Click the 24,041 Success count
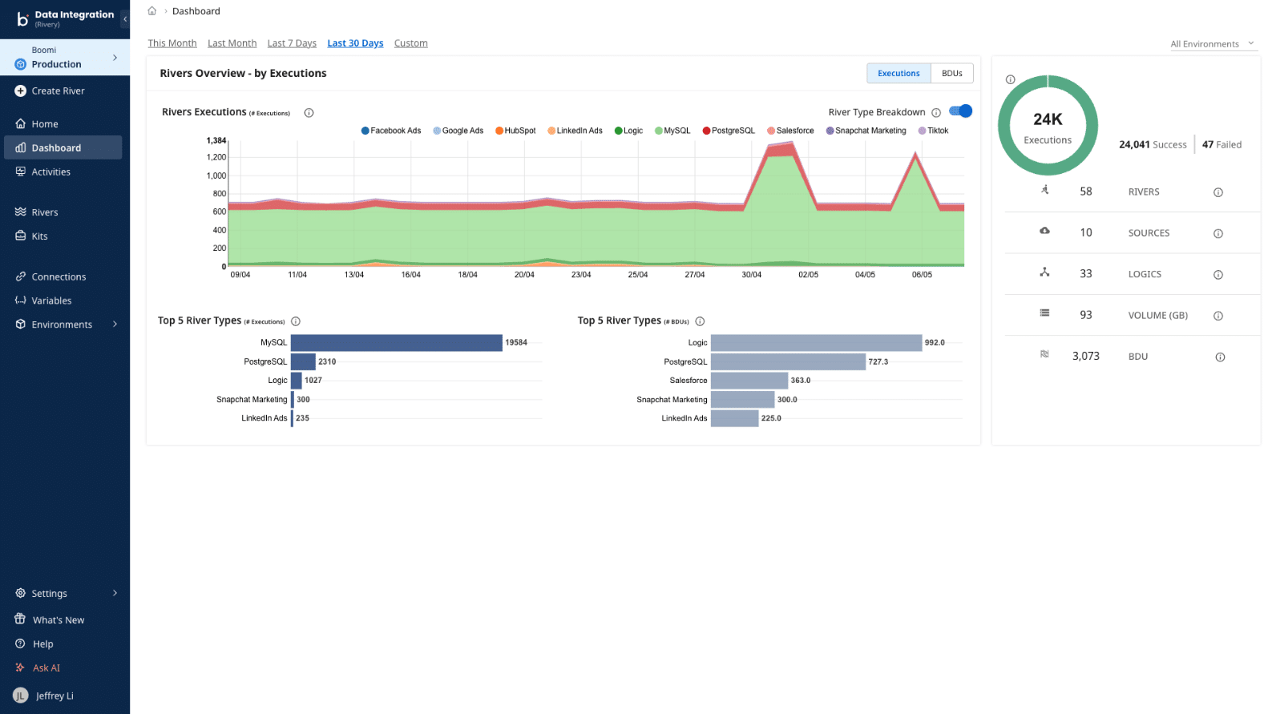 pyautogui.click(x=1153, y=145)
